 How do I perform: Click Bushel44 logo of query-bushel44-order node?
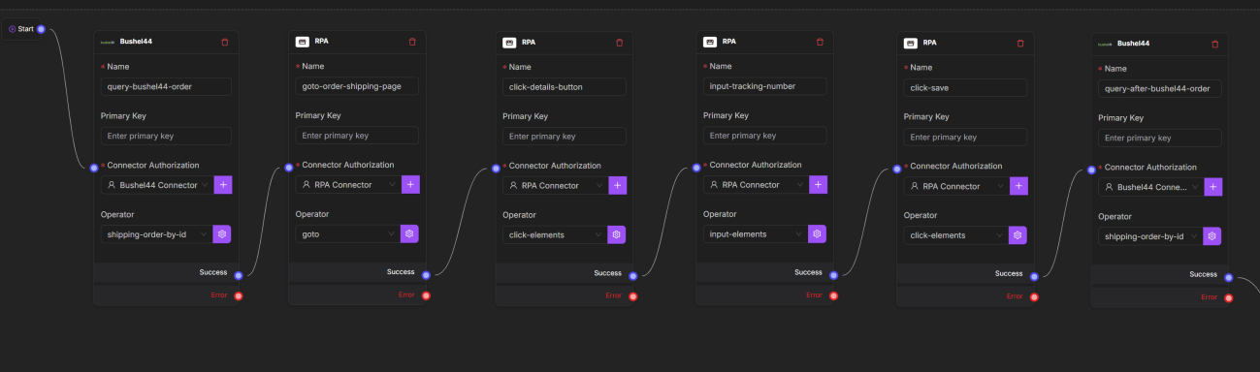tap(108, 42)
